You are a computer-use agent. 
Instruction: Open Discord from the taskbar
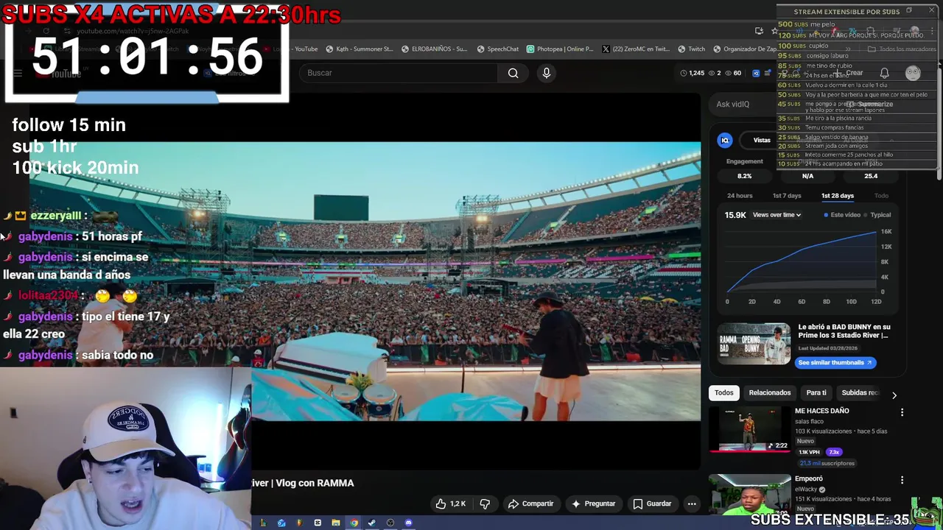click(x=408, y=523)
